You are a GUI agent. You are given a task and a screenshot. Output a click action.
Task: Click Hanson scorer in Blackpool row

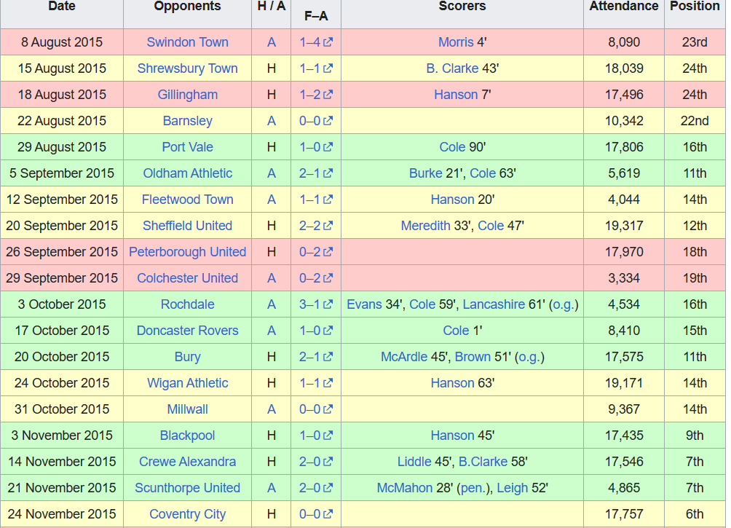point(452,436)
